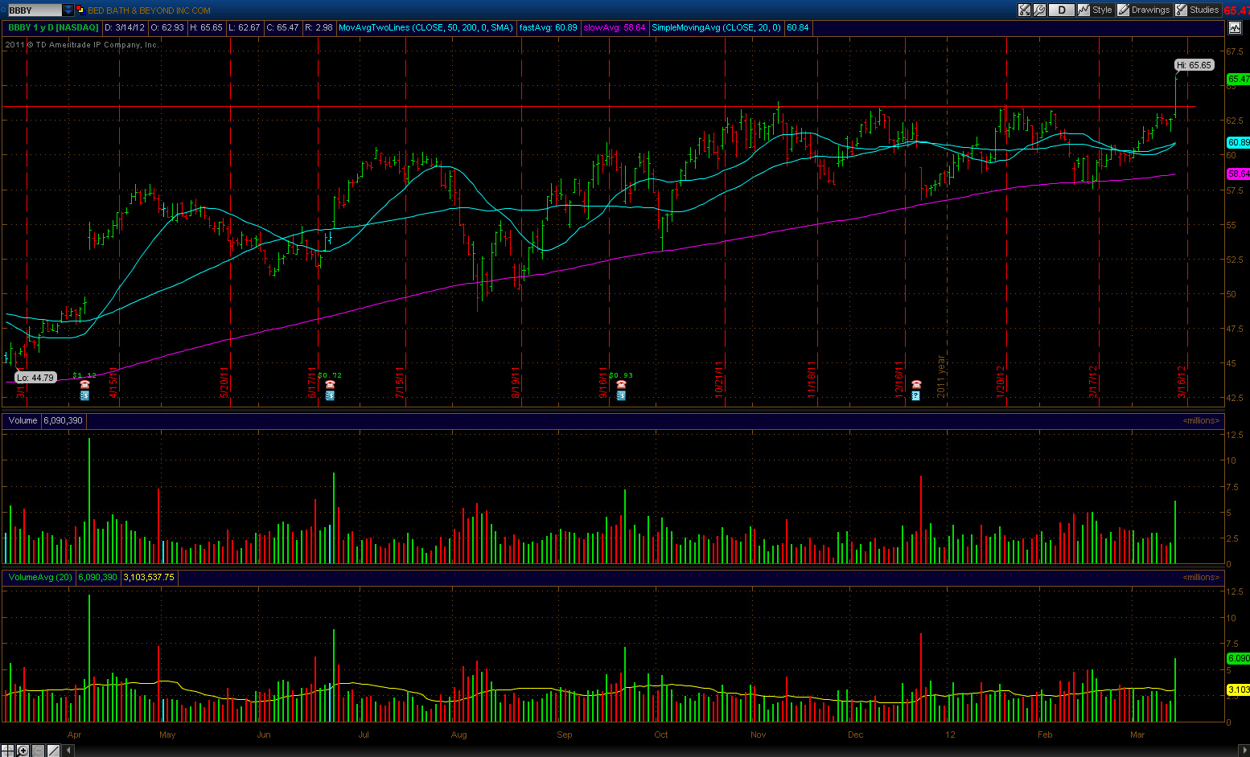Click the Mar label on time axis
1250x757 pixels.
point(1137,734)
